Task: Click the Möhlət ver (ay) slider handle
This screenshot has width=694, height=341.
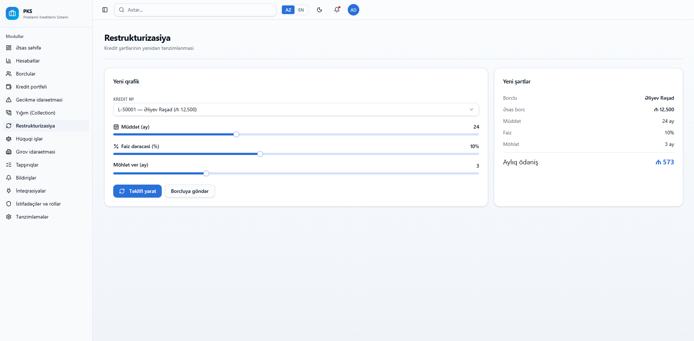Action: click(x=206, y=173)
